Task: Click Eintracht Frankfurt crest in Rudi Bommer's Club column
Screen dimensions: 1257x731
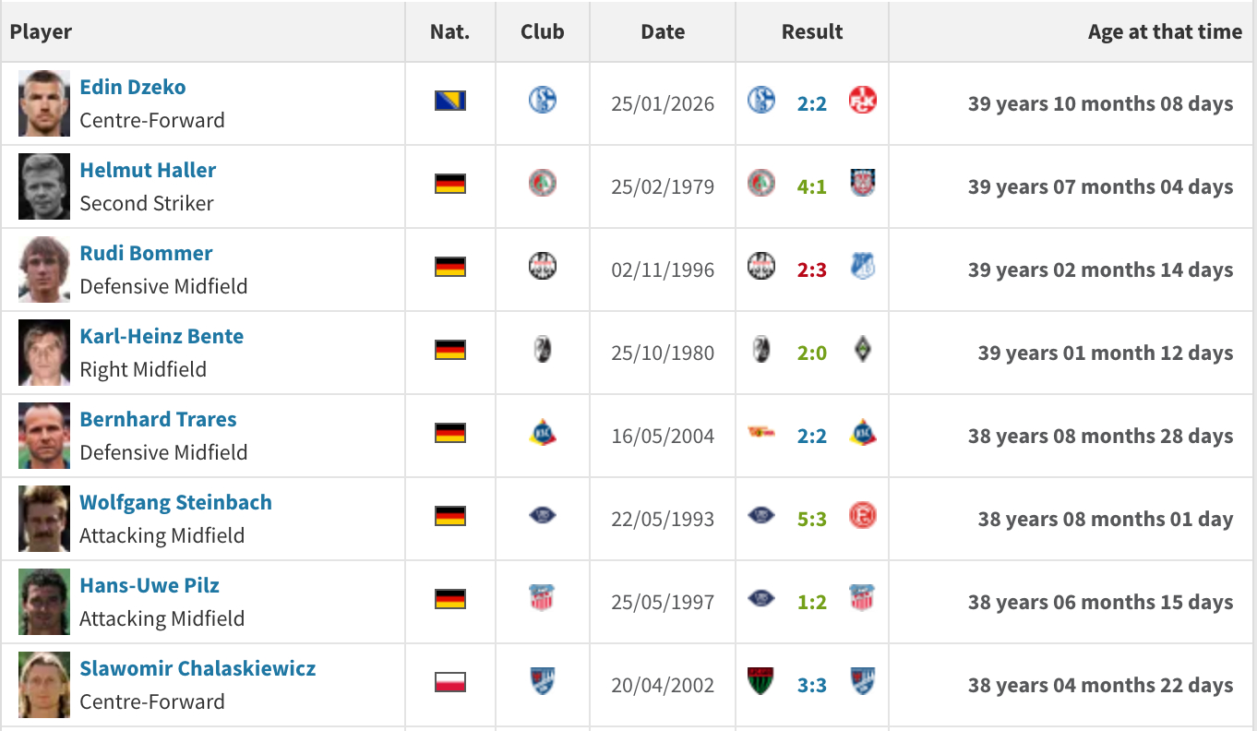Action: [x=543, y=266]
